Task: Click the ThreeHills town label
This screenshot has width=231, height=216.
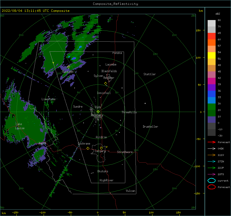Action: pyautogui.click(x=129, y=112)
